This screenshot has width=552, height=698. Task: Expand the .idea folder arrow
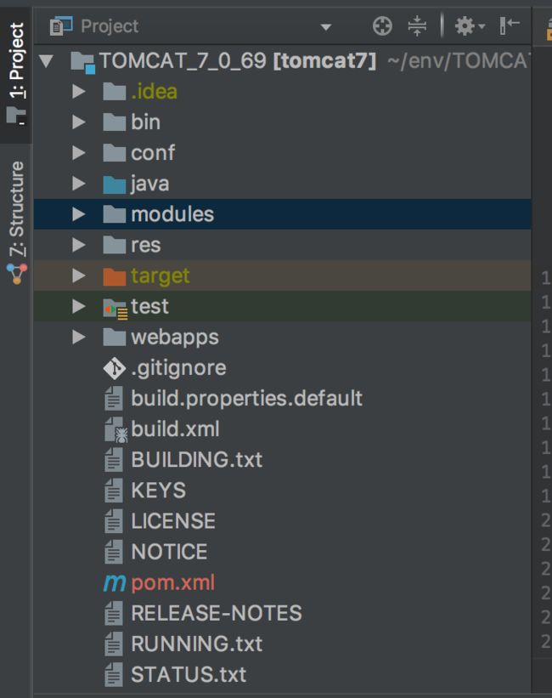tap(79, 92)
